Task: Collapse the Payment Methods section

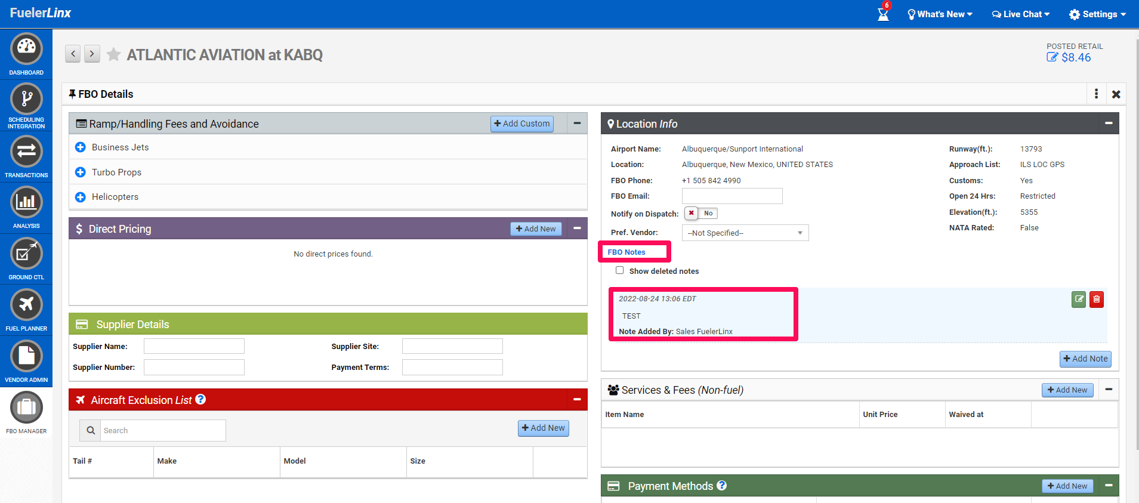Action: 1109,486
